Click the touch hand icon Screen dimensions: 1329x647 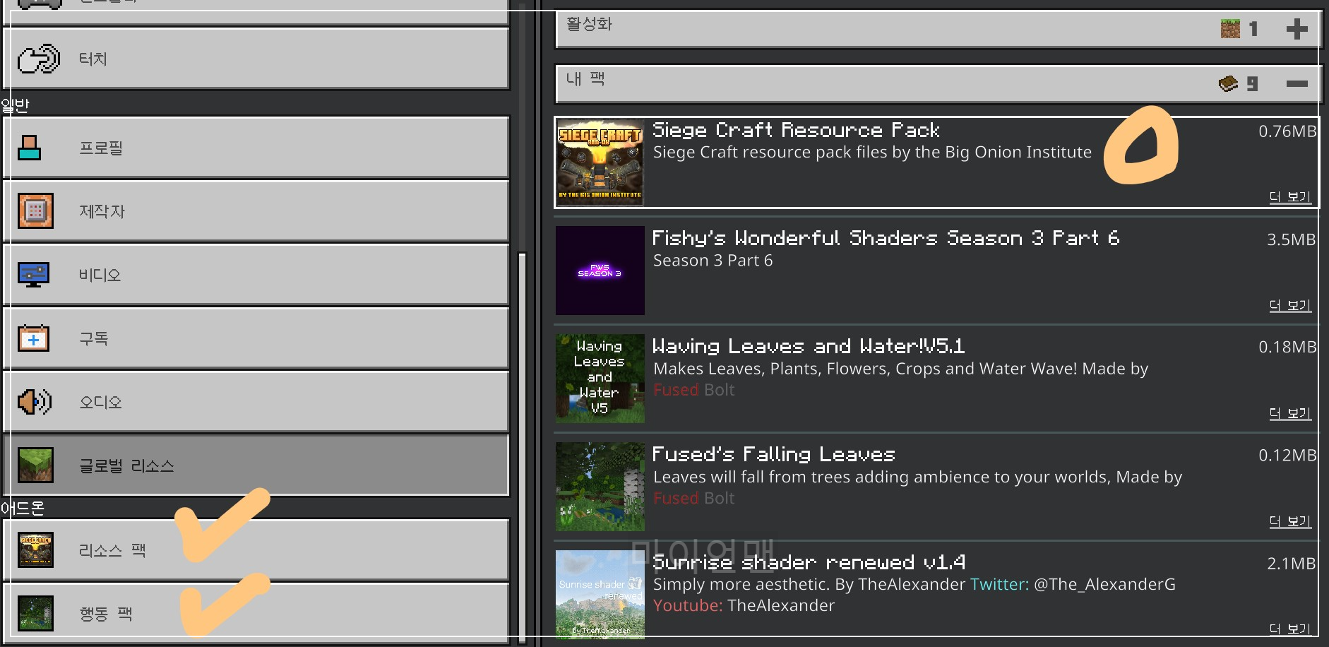(38, 59)
